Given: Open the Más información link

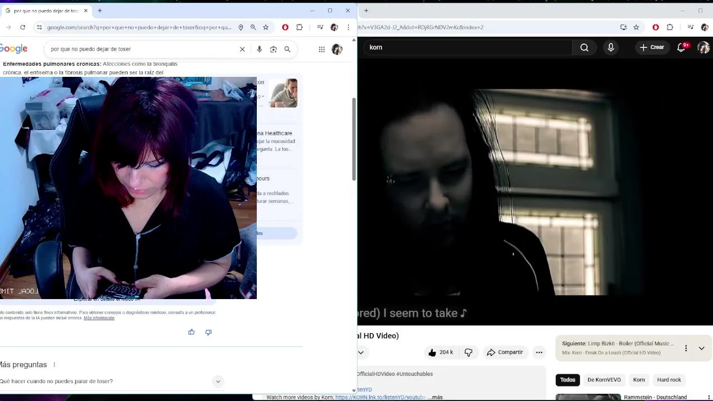Looking at the screenshot, I should point(99,318).
